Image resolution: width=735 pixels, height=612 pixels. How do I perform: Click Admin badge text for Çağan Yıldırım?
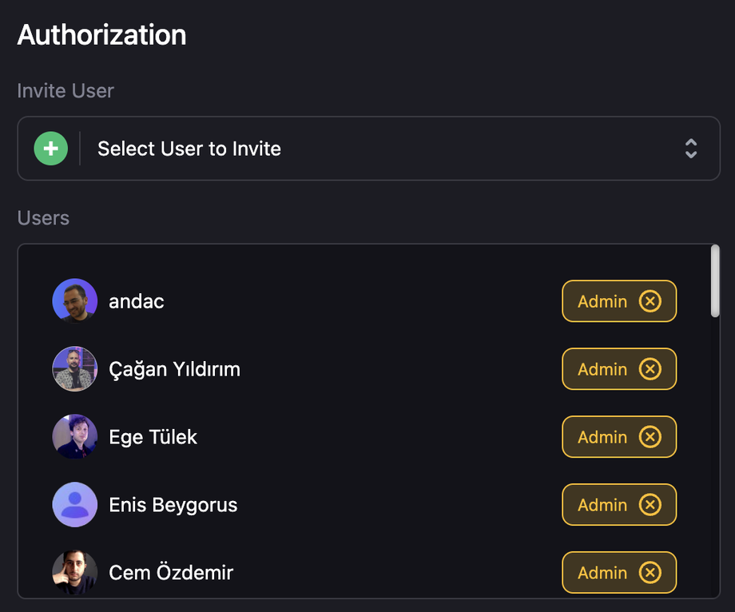pos(602,369)
